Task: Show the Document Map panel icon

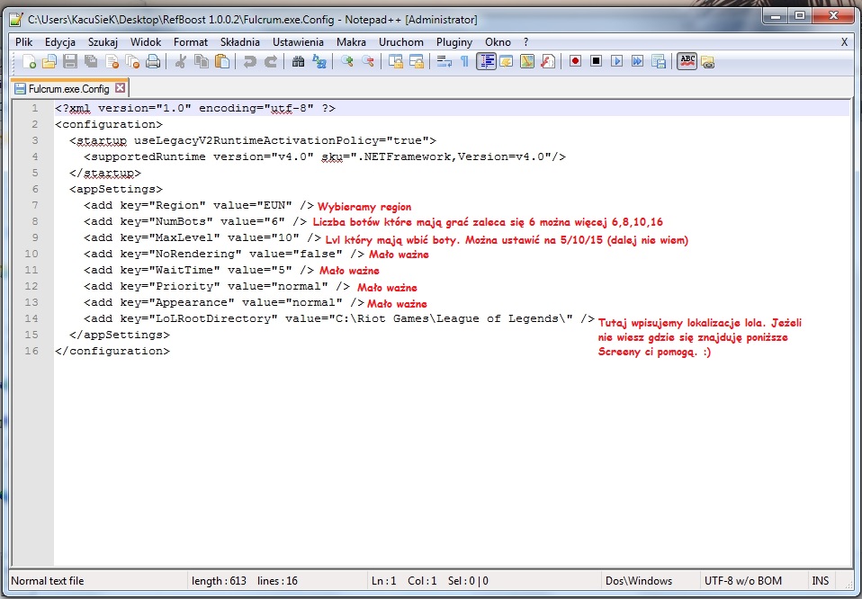Action: click(x=527, y=61)
